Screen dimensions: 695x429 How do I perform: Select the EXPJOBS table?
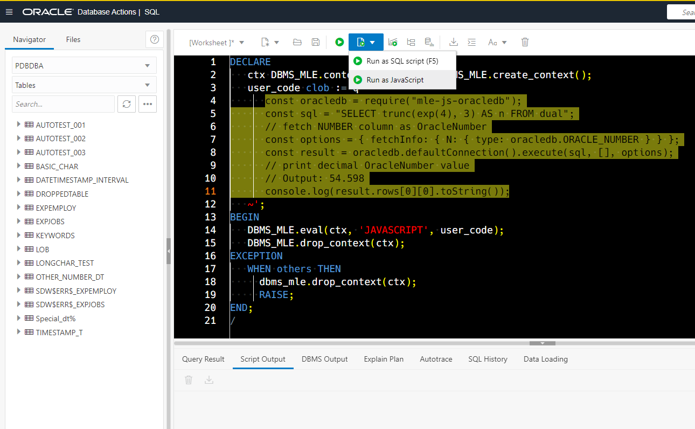50,222
